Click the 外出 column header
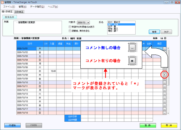 coord(68,44)
